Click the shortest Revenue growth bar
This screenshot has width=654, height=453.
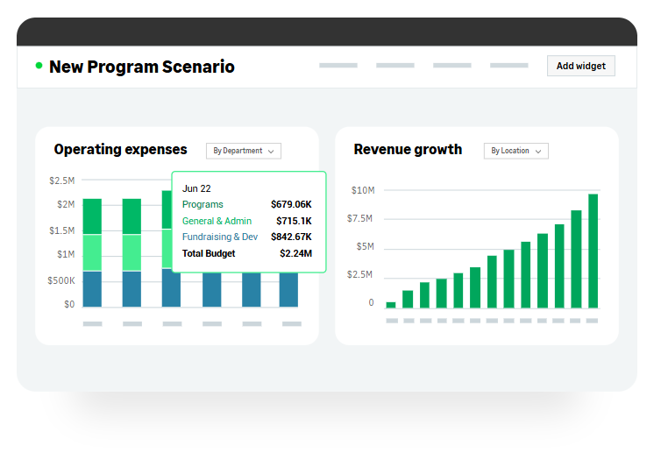[x=391, y=305]
